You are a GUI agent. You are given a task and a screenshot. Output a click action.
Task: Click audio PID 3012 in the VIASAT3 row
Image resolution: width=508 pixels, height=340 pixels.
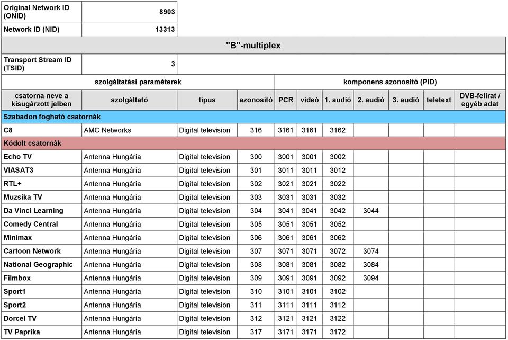[x=338, y=171]
